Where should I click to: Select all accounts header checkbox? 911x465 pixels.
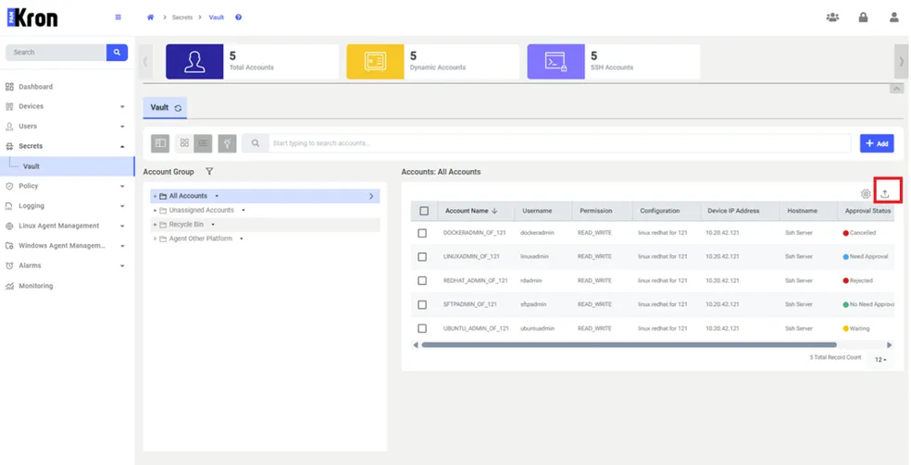[424, 211]
